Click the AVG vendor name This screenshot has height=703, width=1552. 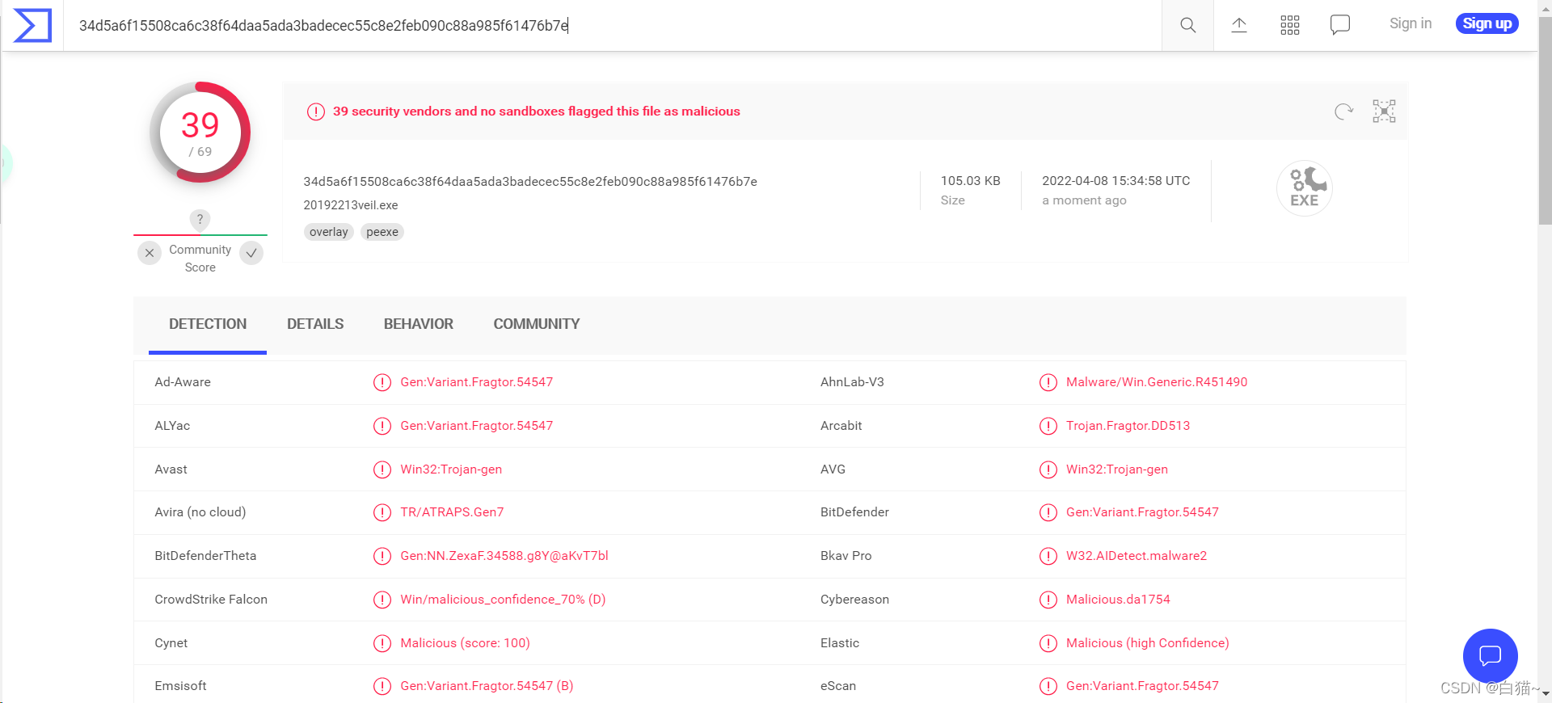coord(833,469)
